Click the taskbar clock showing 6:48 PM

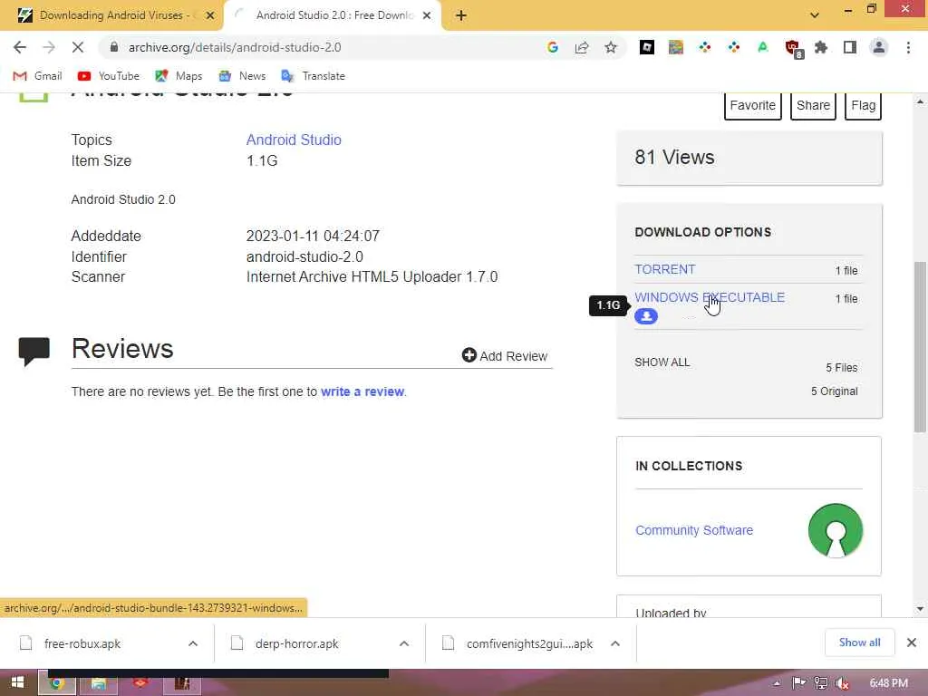[x=888, y=683]
